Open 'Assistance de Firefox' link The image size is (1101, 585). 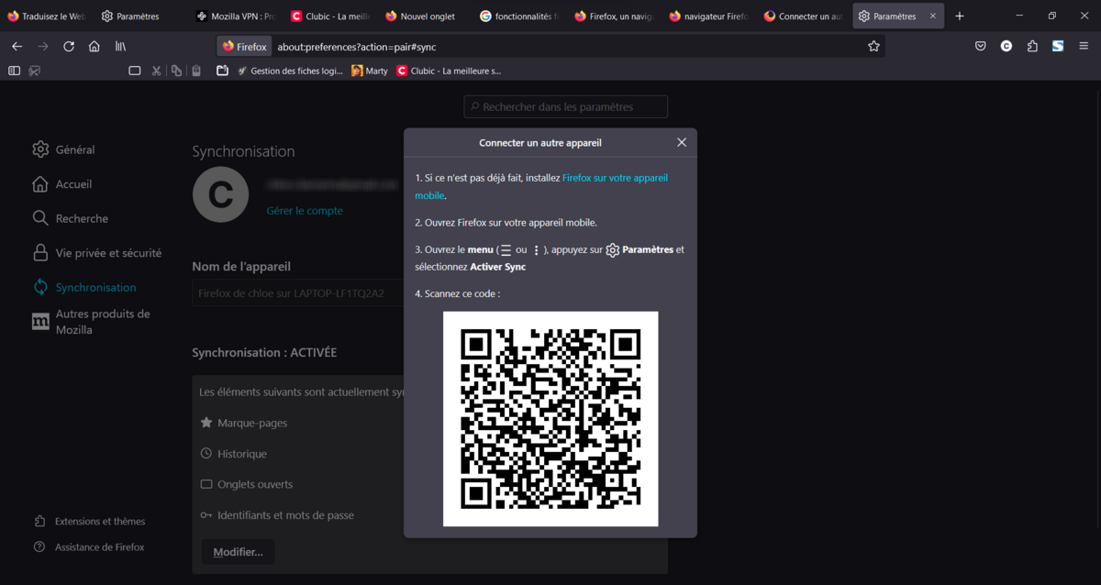(89, 547)
